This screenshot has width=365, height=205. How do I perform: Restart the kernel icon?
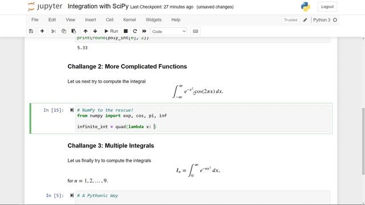pos(135,31)
